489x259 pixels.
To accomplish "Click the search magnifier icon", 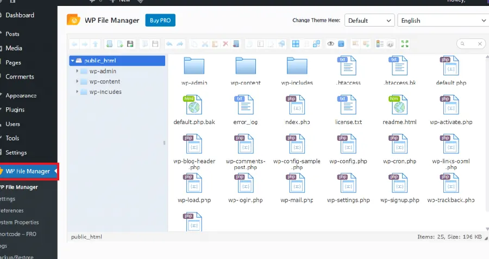I will (462, 44).
